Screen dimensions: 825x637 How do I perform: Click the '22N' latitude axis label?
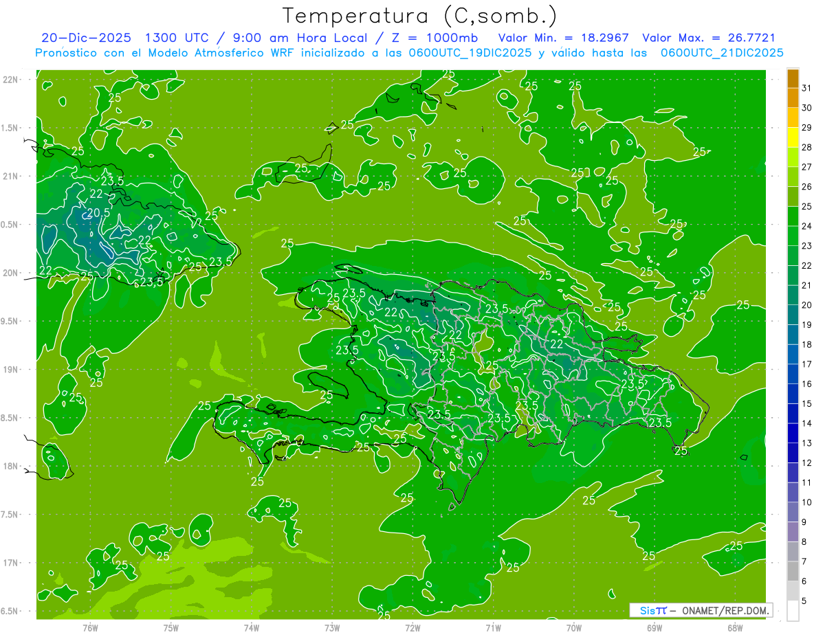click(x=10, y=80)
